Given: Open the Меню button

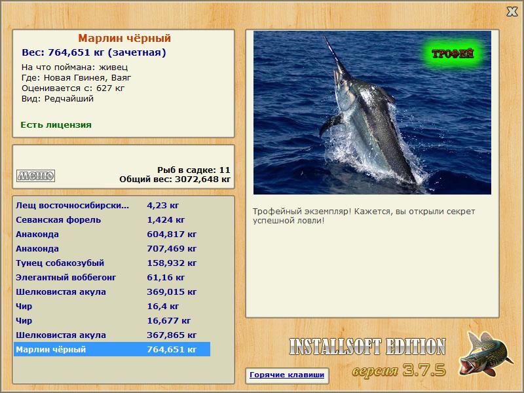Looking at the screenshot, I should click(x=36, y=176).
